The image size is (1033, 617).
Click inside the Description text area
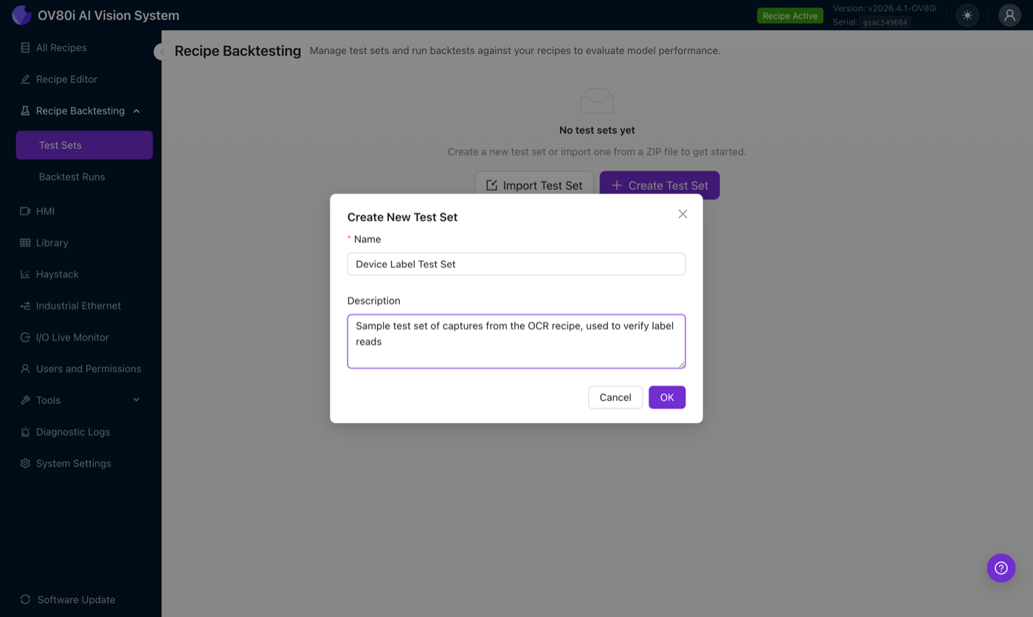point(516,341)
